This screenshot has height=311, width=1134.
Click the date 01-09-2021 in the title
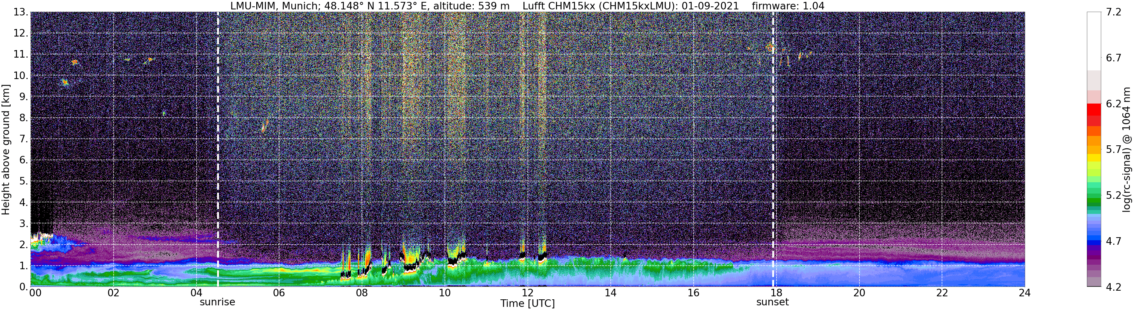pyautogui.click(x=709, y=6)
